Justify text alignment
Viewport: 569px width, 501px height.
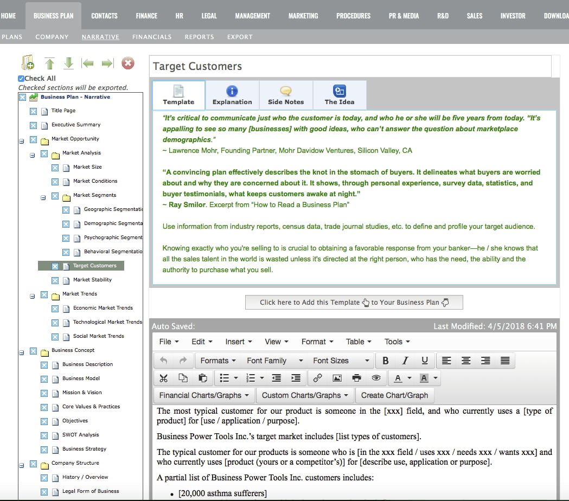(x=505, y=361)
